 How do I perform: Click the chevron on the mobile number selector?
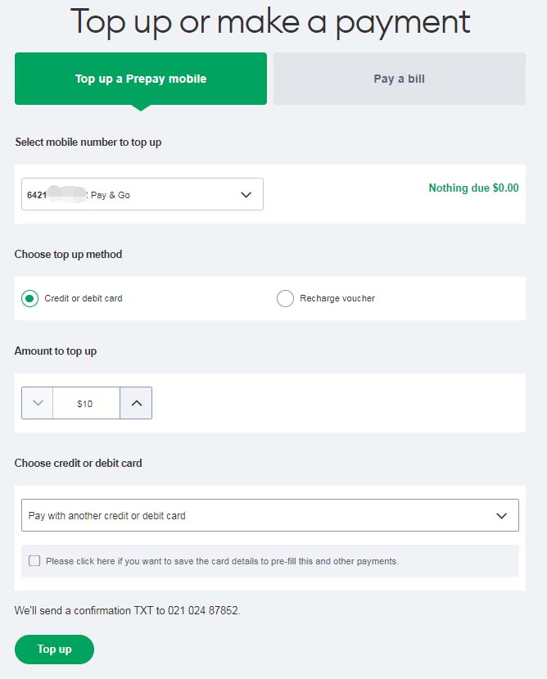pyautogui.click(x=246, y=195)
